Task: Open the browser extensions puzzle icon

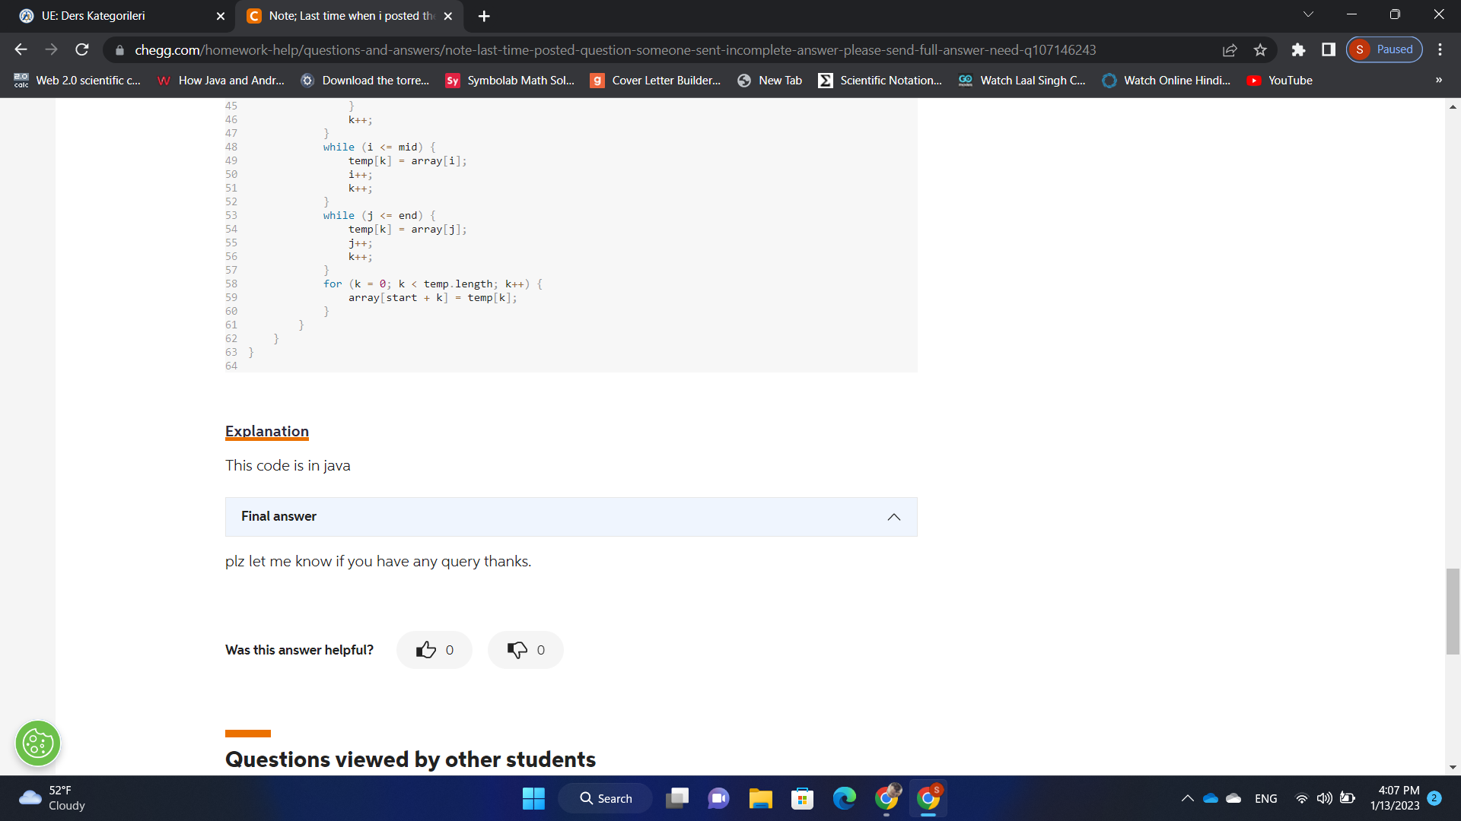Action: pyautogui.click(x=1298, y=50)
